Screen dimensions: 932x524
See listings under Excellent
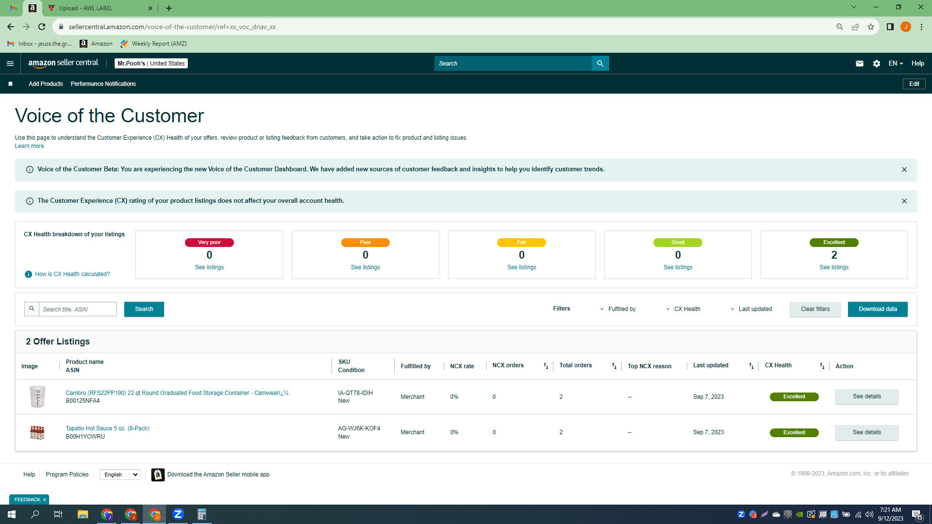[834, 268]
